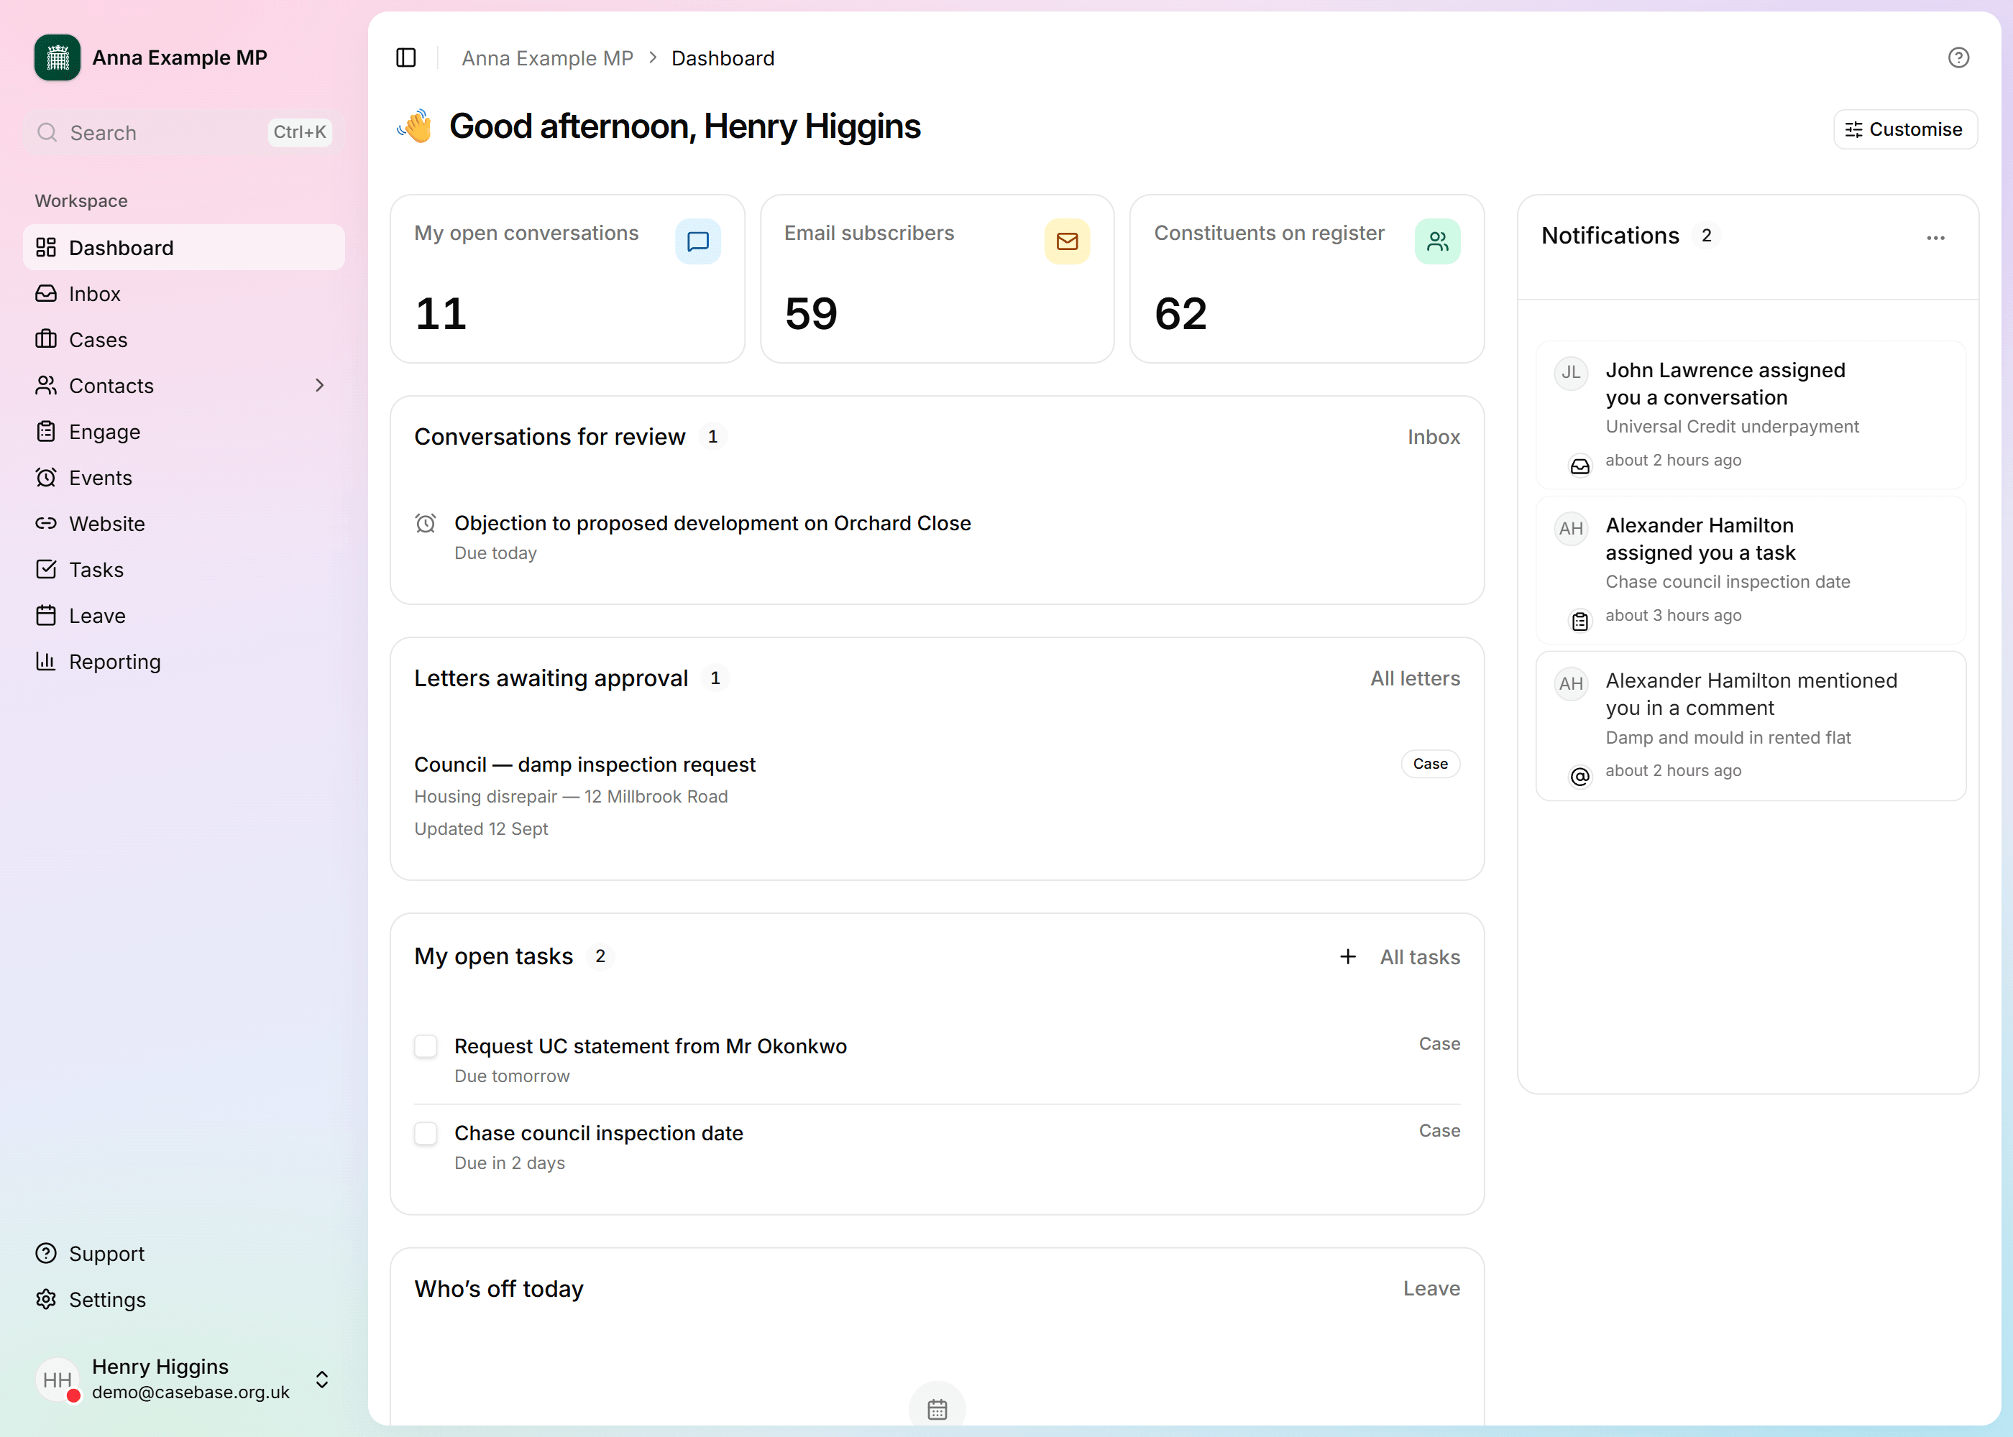
Task: Open the All tasks link
Action: point(1419,956)
